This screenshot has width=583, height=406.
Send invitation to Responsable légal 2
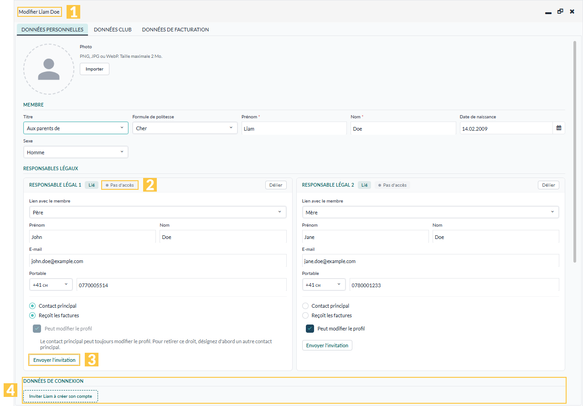tap(327, 345)
